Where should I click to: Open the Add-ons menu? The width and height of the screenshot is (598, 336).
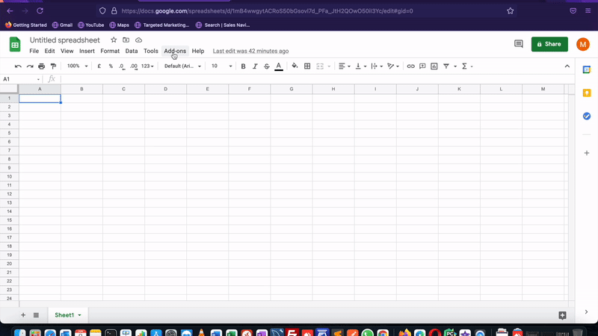tap(175, 51)
